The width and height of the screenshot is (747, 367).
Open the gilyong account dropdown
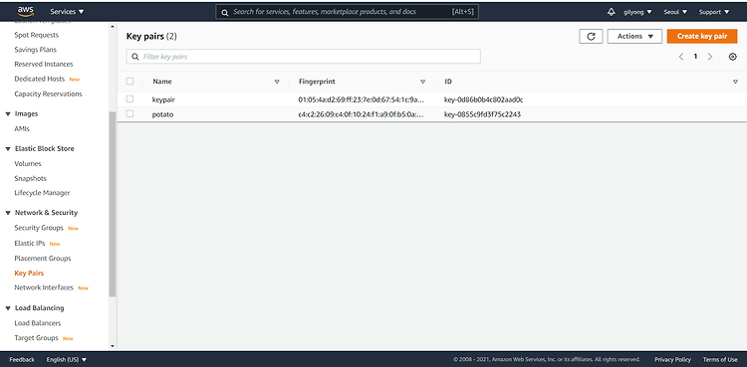pos(637,12)
